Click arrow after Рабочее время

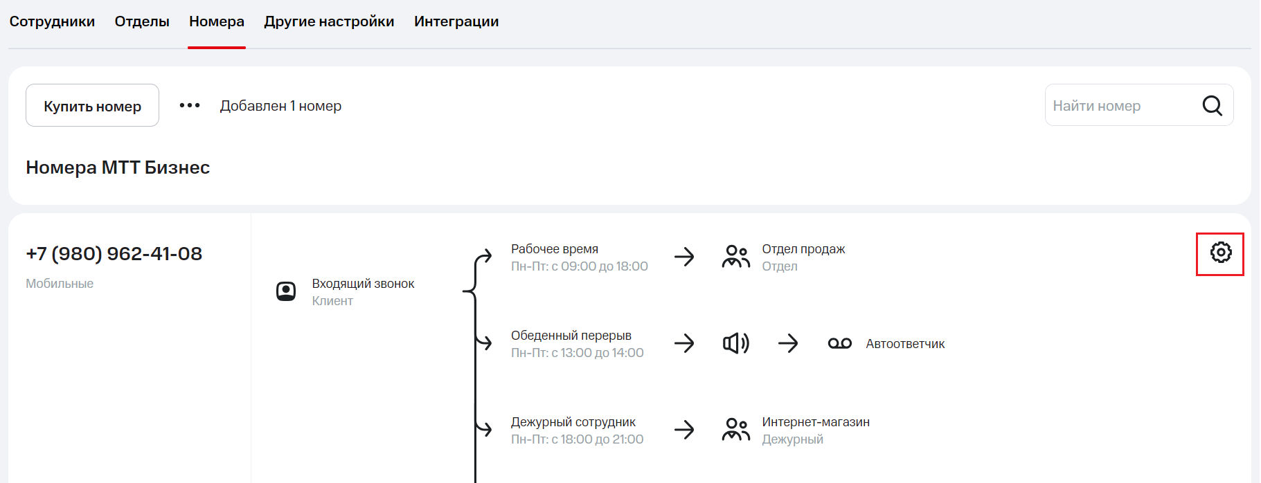click(684, 257)
